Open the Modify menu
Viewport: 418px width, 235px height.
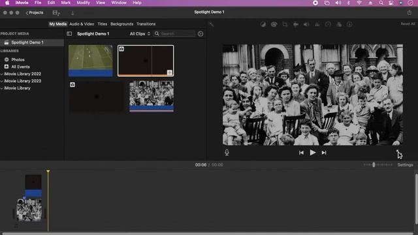coord(83,3)
